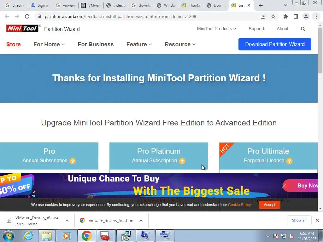323x242 pixels.
Task: Expand the Feature menu
Action: tap(139, 44)
